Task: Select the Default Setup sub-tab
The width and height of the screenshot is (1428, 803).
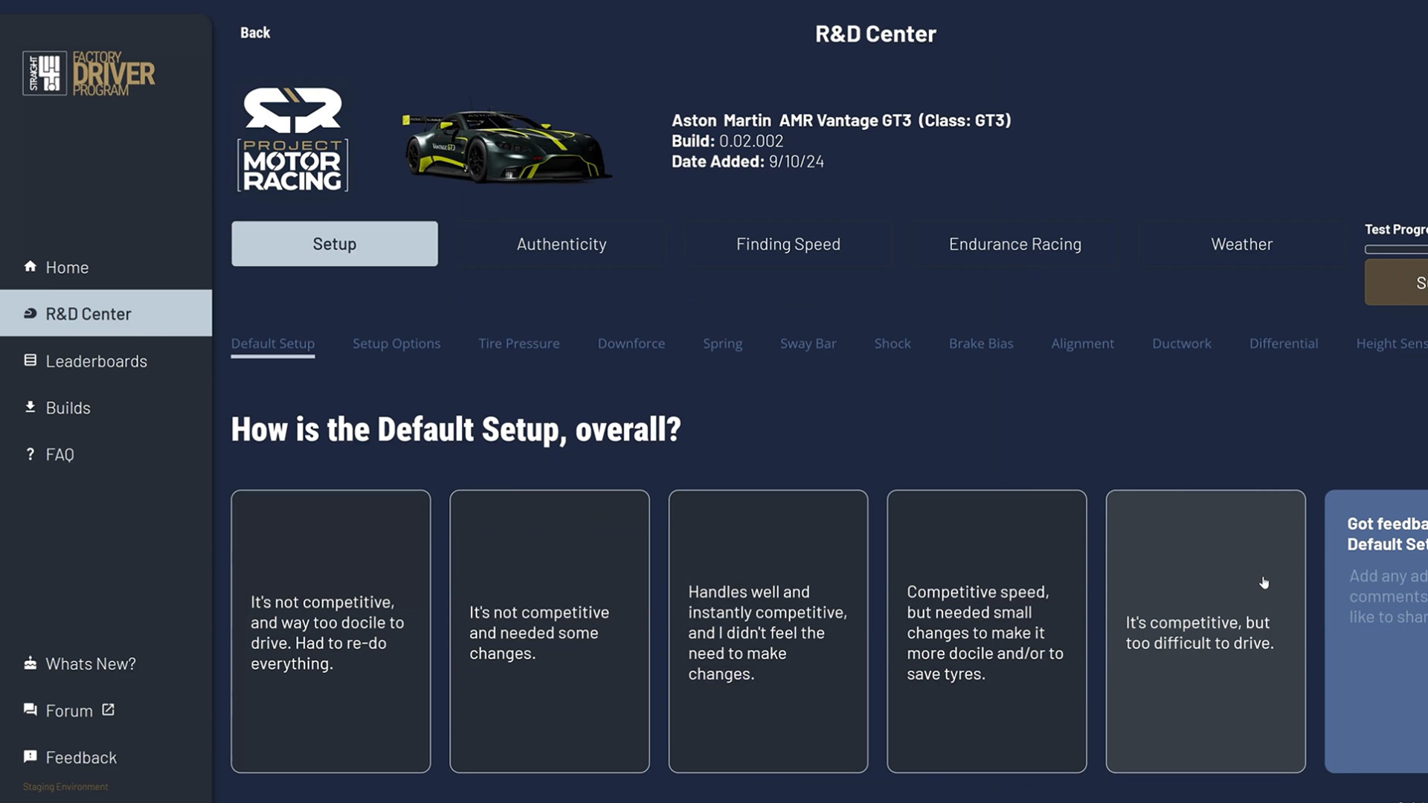Action: (x=273, y=344)
